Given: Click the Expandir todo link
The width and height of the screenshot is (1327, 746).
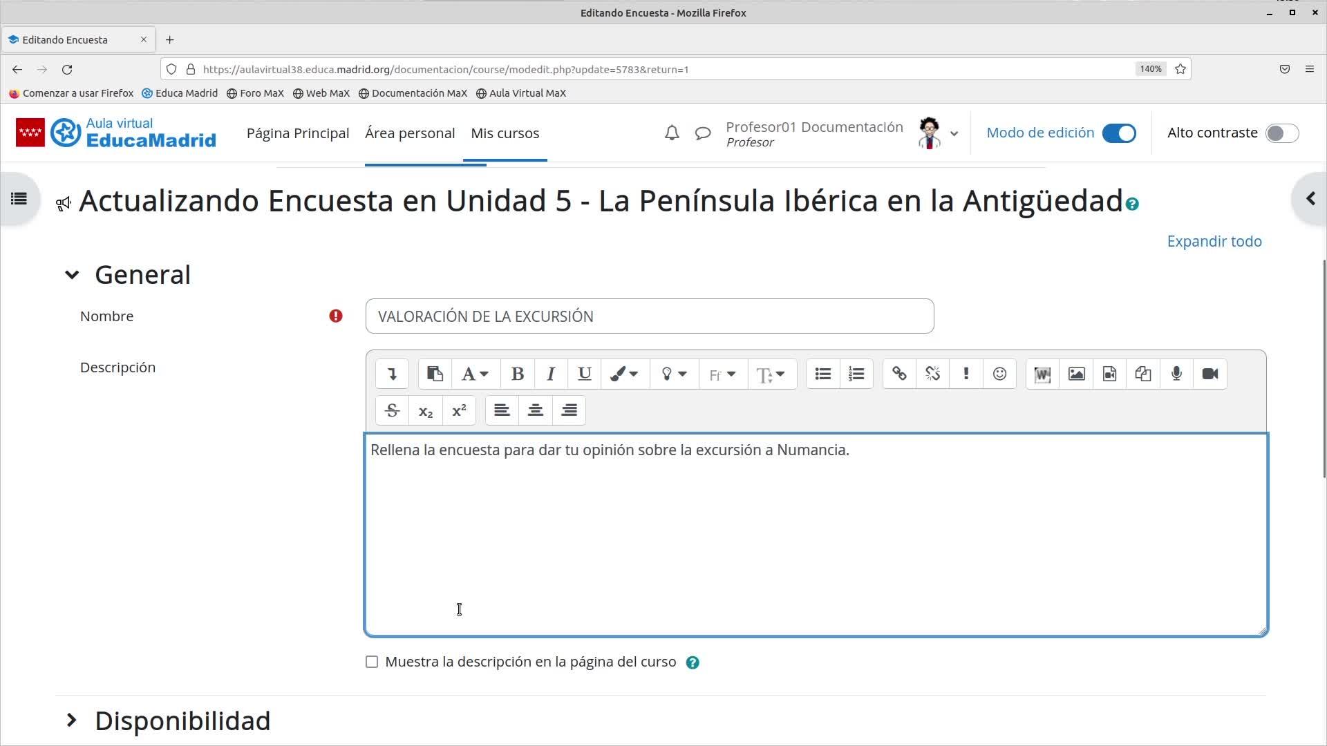Looking at the screenshot, I should pyautogui.click(x=1214, y=241).
